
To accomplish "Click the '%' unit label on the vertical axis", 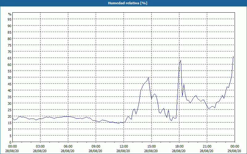I will click(10, 14).
